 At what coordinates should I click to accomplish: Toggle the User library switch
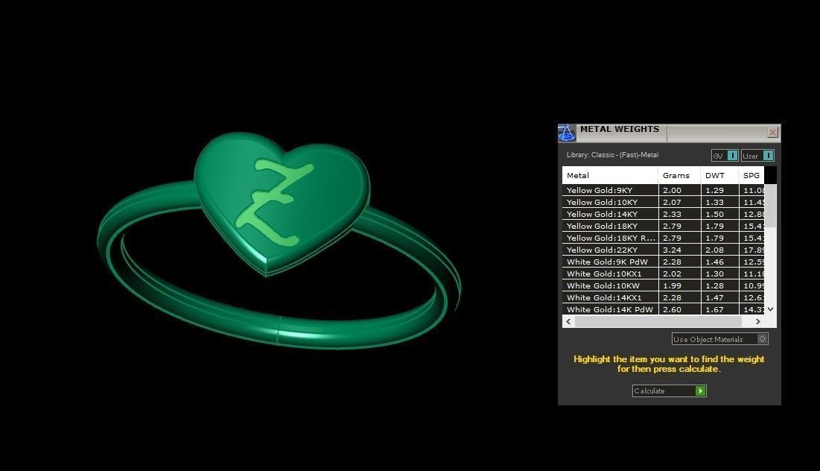tap(757, 156)
